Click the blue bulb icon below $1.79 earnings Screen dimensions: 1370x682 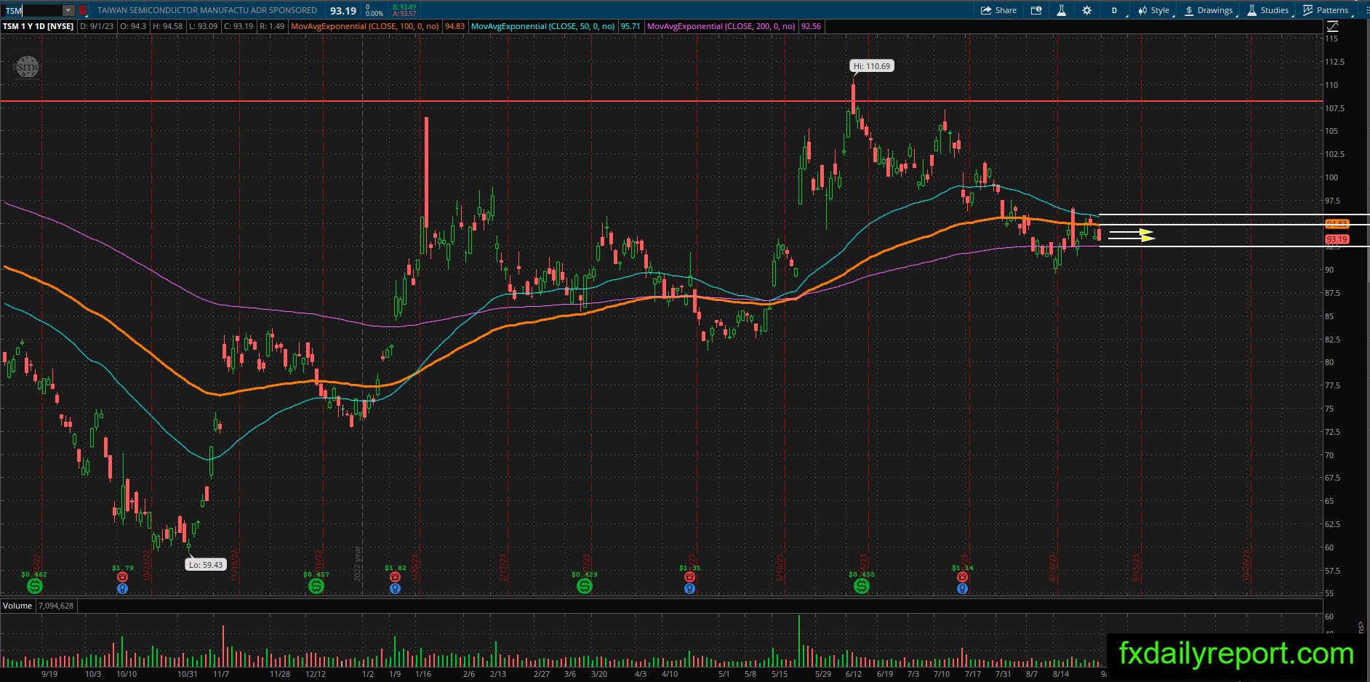[122, 588]
